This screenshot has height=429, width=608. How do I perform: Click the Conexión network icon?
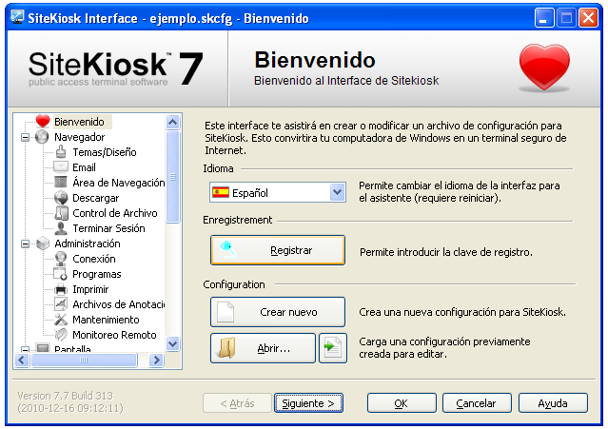click(x=61, y=259)
